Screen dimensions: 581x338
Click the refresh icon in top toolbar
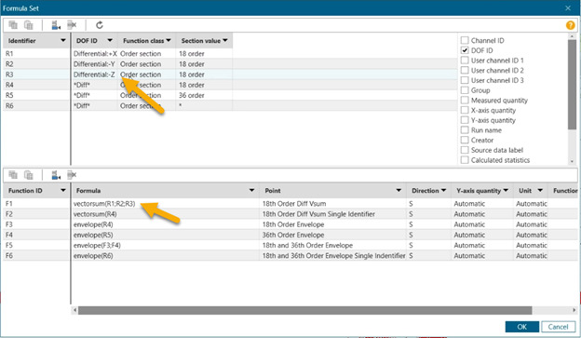point(100,25)
